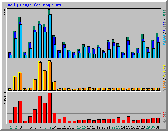Select the day 7 orange Sites bar
This screenshot has height=131, width=168.
40,76
